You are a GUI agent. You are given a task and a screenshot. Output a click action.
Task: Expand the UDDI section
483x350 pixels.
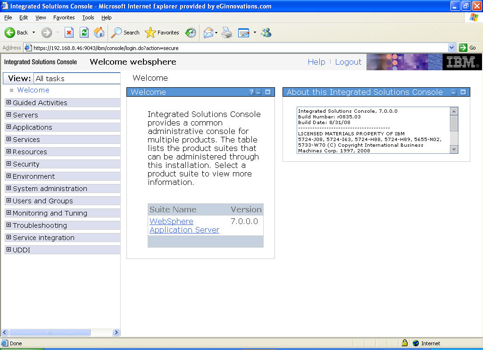[8, 250]
